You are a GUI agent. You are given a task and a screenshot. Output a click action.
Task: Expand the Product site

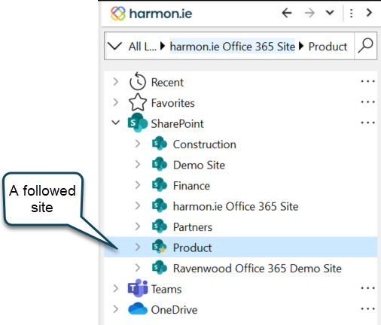coord(138,247)
